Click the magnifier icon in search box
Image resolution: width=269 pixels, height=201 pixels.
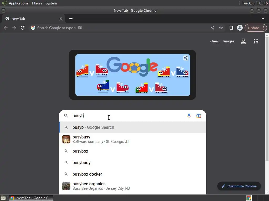(x=66, y=116)
